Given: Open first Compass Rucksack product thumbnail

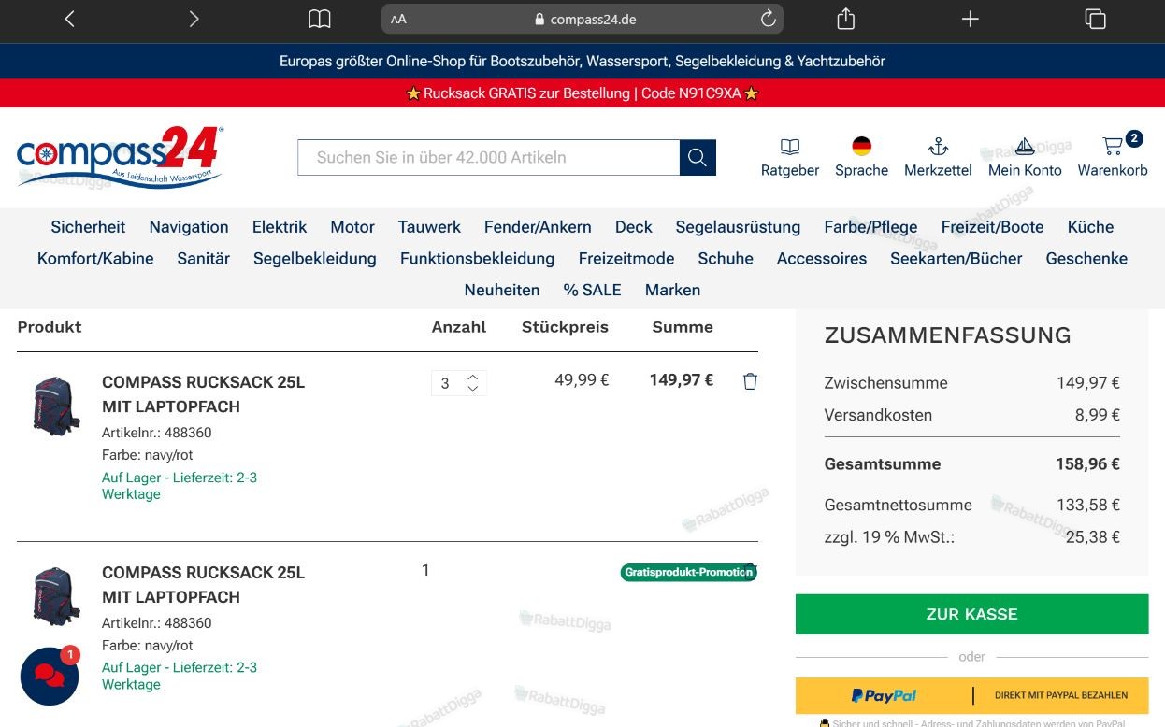Looking at the screenshot, I should coord(56,405).
